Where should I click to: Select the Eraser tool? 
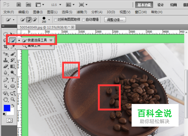coord(6,66)
